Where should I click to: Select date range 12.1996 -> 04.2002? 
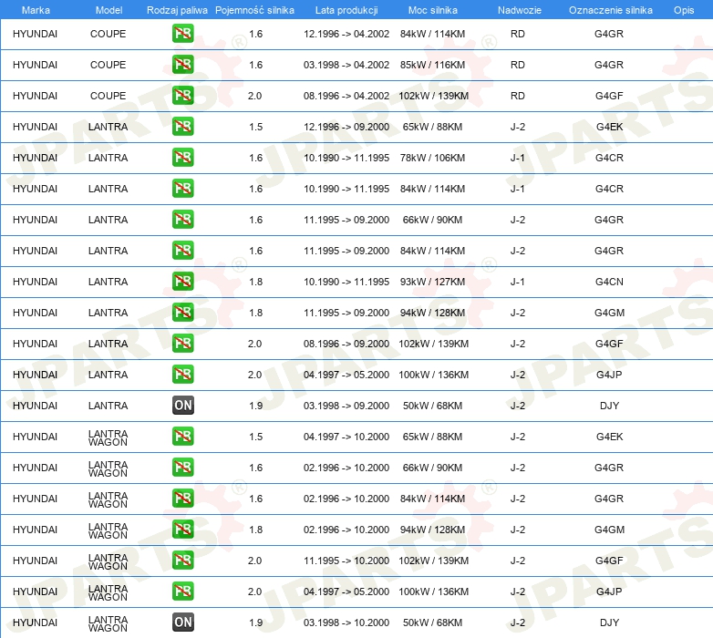pyautogui.click(x=346, y=34)
